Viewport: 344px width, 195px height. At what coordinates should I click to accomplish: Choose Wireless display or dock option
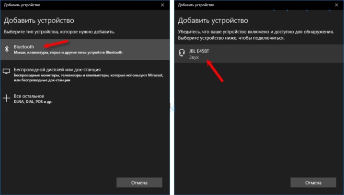click(85, 75)
